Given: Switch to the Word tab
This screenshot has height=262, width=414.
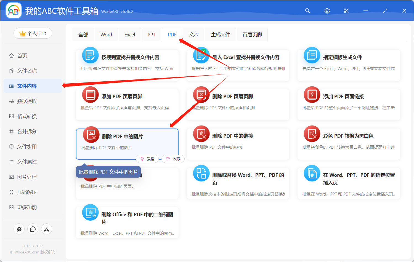Looking at the screenshot, I should 106,34.
